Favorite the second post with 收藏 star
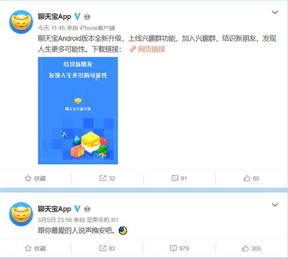This screenshot has width=288, height=259. tap(35, 248)
